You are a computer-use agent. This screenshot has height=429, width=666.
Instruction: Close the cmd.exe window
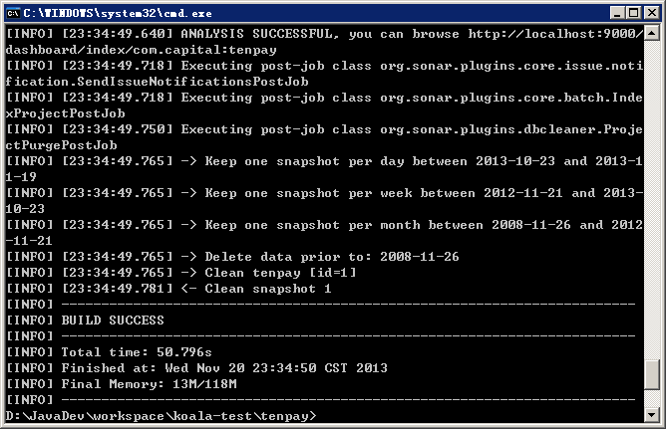pyautogui.click(x=652, y=13)
